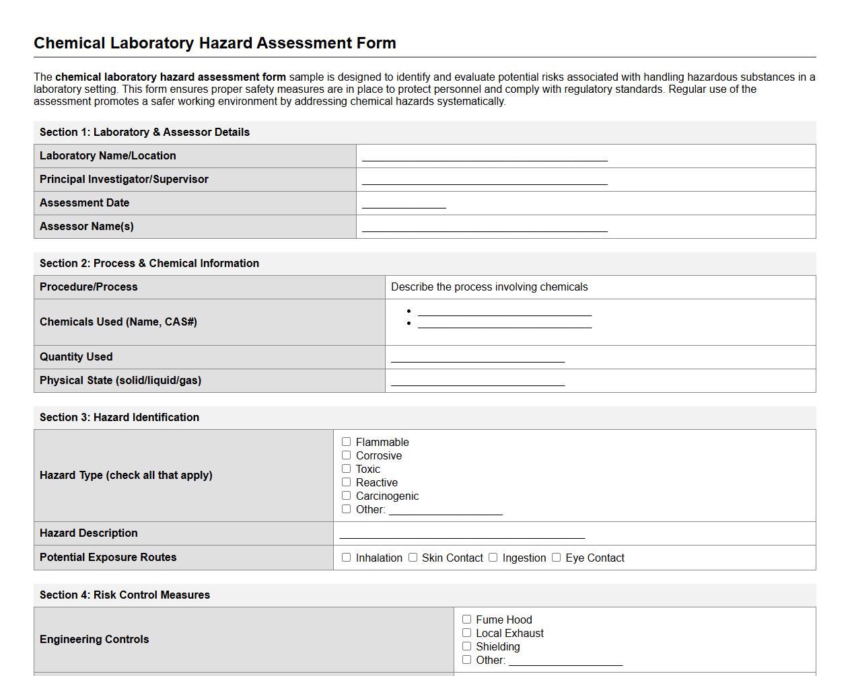The image size is (850, 676).
Task: Check Other under Engineering Controls
Action: (466, 659)
